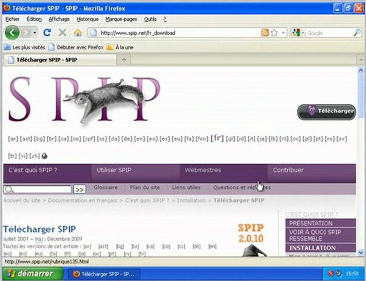
Task: Click the SPIP 2.0.10 download graphic
Action: pyautogui.click(x=252, y=240)
